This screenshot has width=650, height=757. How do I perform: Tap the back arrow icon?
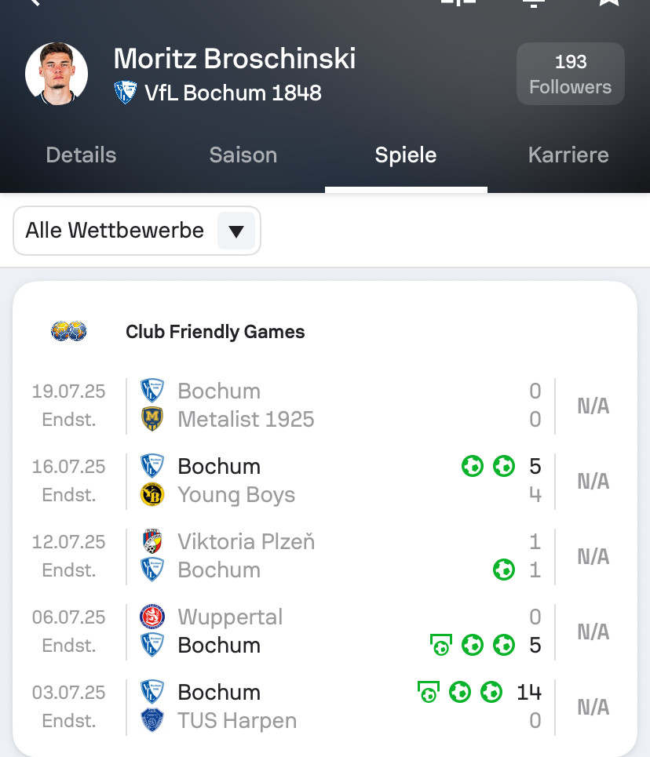(33, 3)
